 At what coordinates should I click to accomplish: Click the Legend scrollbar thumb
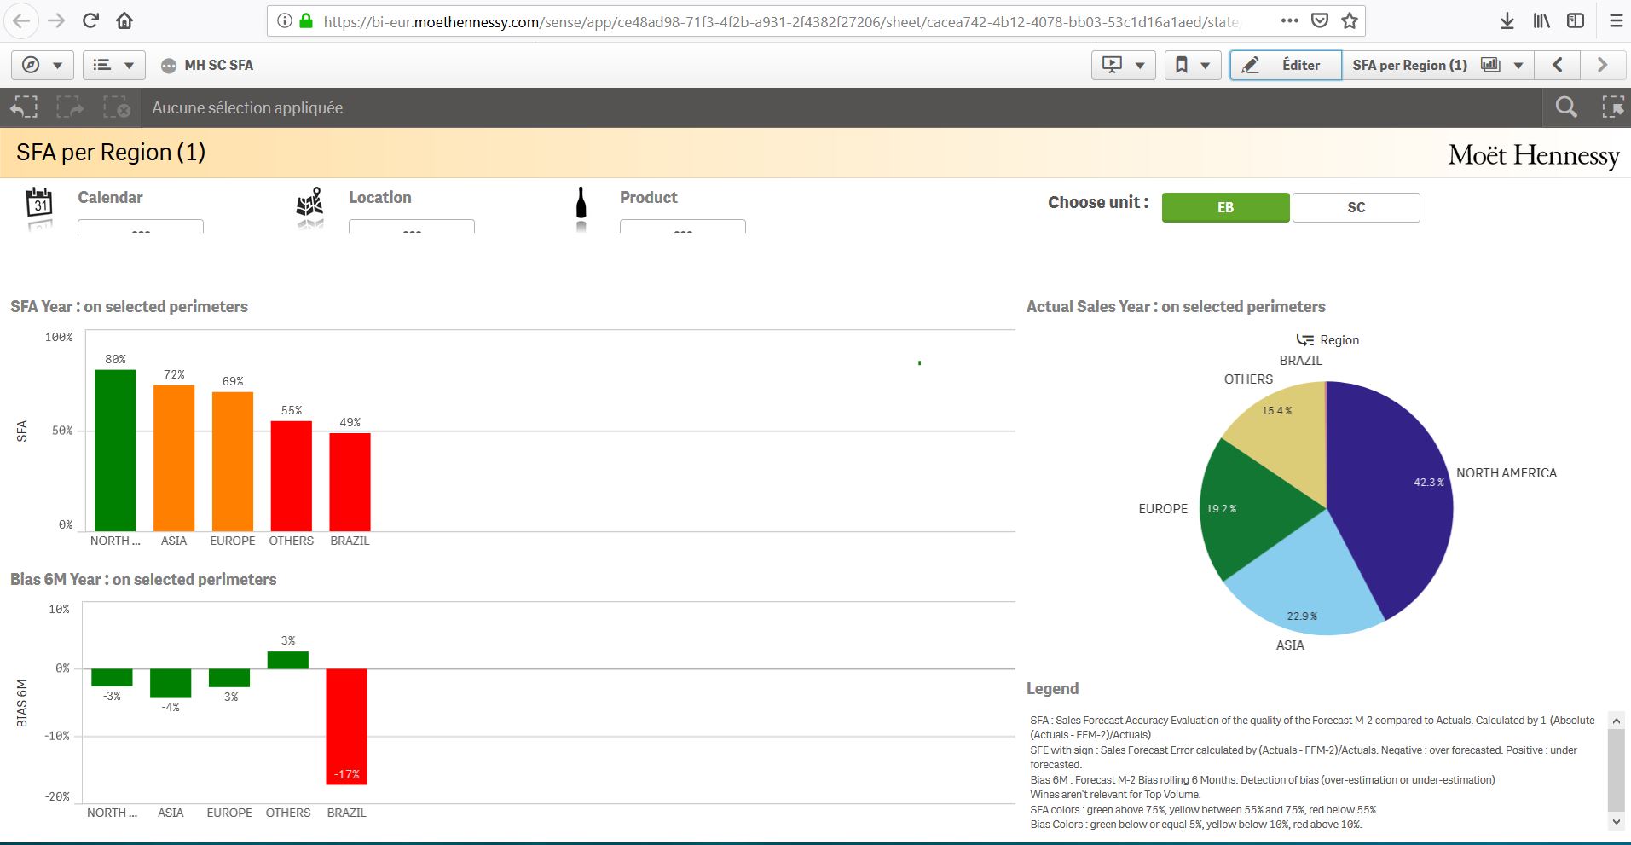click(x=1616, y=768)
